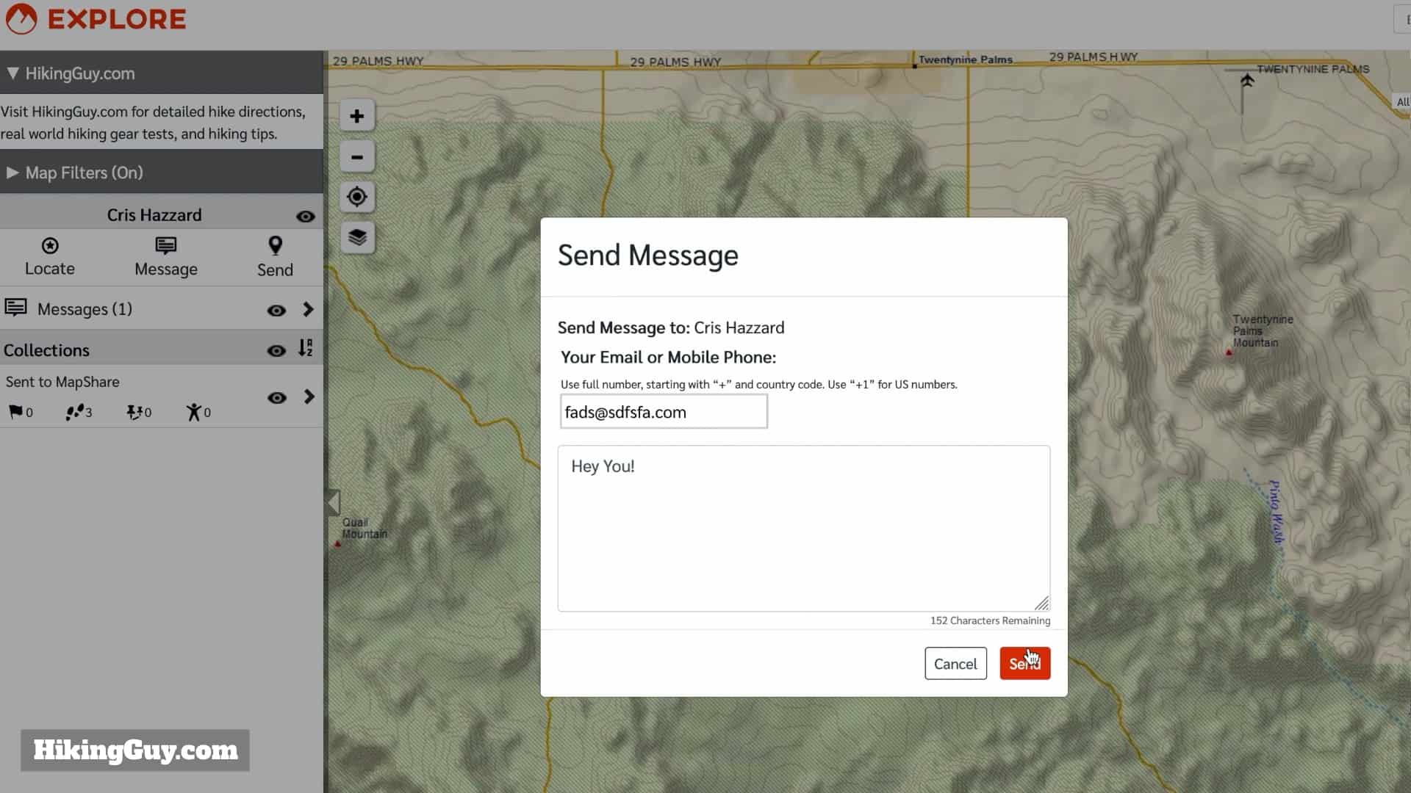
Task: Toggle visibility of Sent to MapShare
Action: click(277, 398)
